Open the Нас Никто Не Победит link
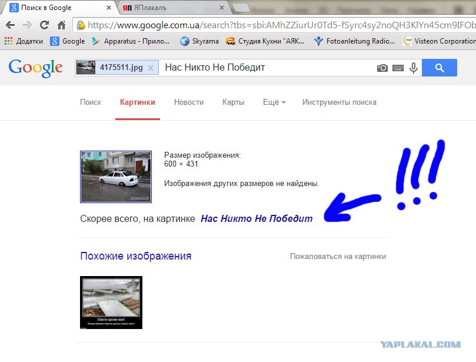Viewport: 476px width, 362px height. coord(257,218)
